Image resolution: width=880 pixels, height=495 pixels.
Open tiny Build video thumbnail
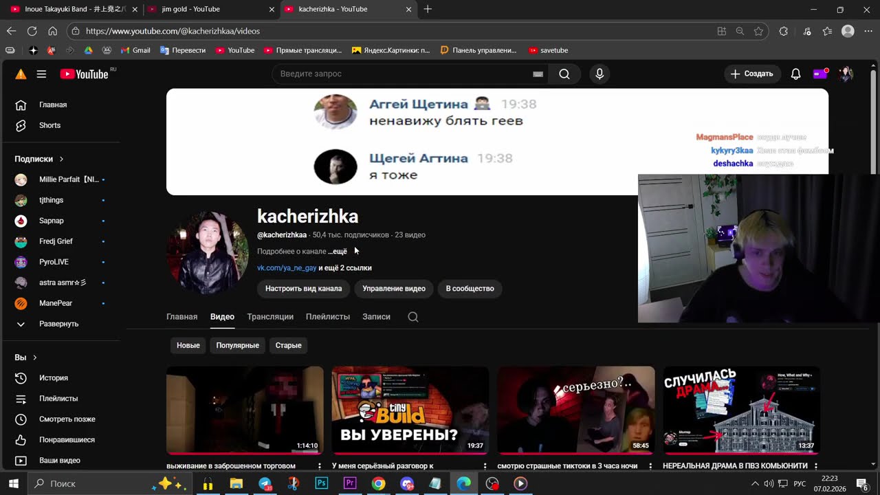410,410
